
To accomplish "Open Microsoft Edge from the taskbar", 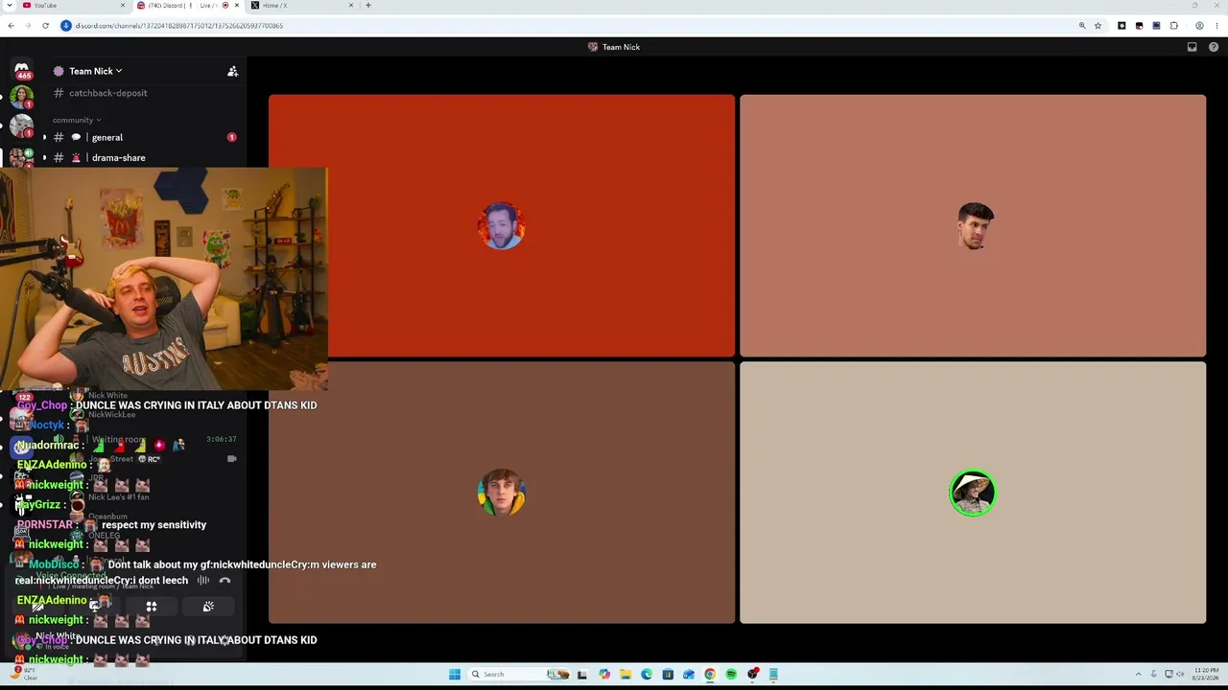I will tap(647, 674).
